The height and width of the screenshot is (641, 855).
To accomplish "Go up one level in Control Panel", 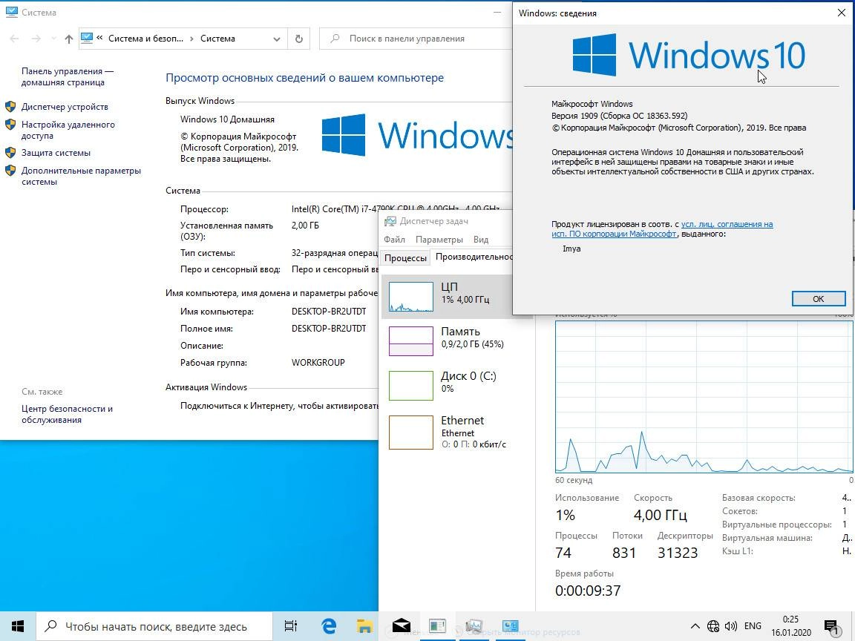I will (69, 39).
